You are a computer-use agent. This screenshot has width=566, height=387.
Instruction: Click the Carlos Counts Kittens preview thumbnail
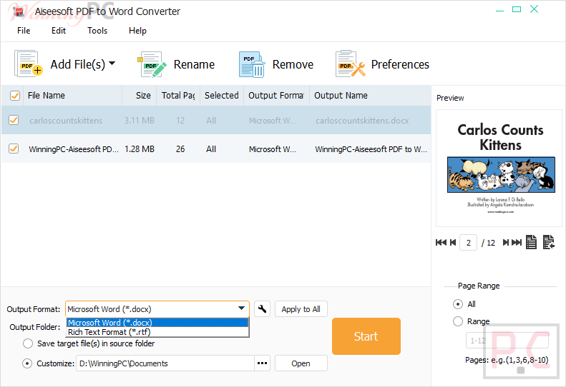499,169
